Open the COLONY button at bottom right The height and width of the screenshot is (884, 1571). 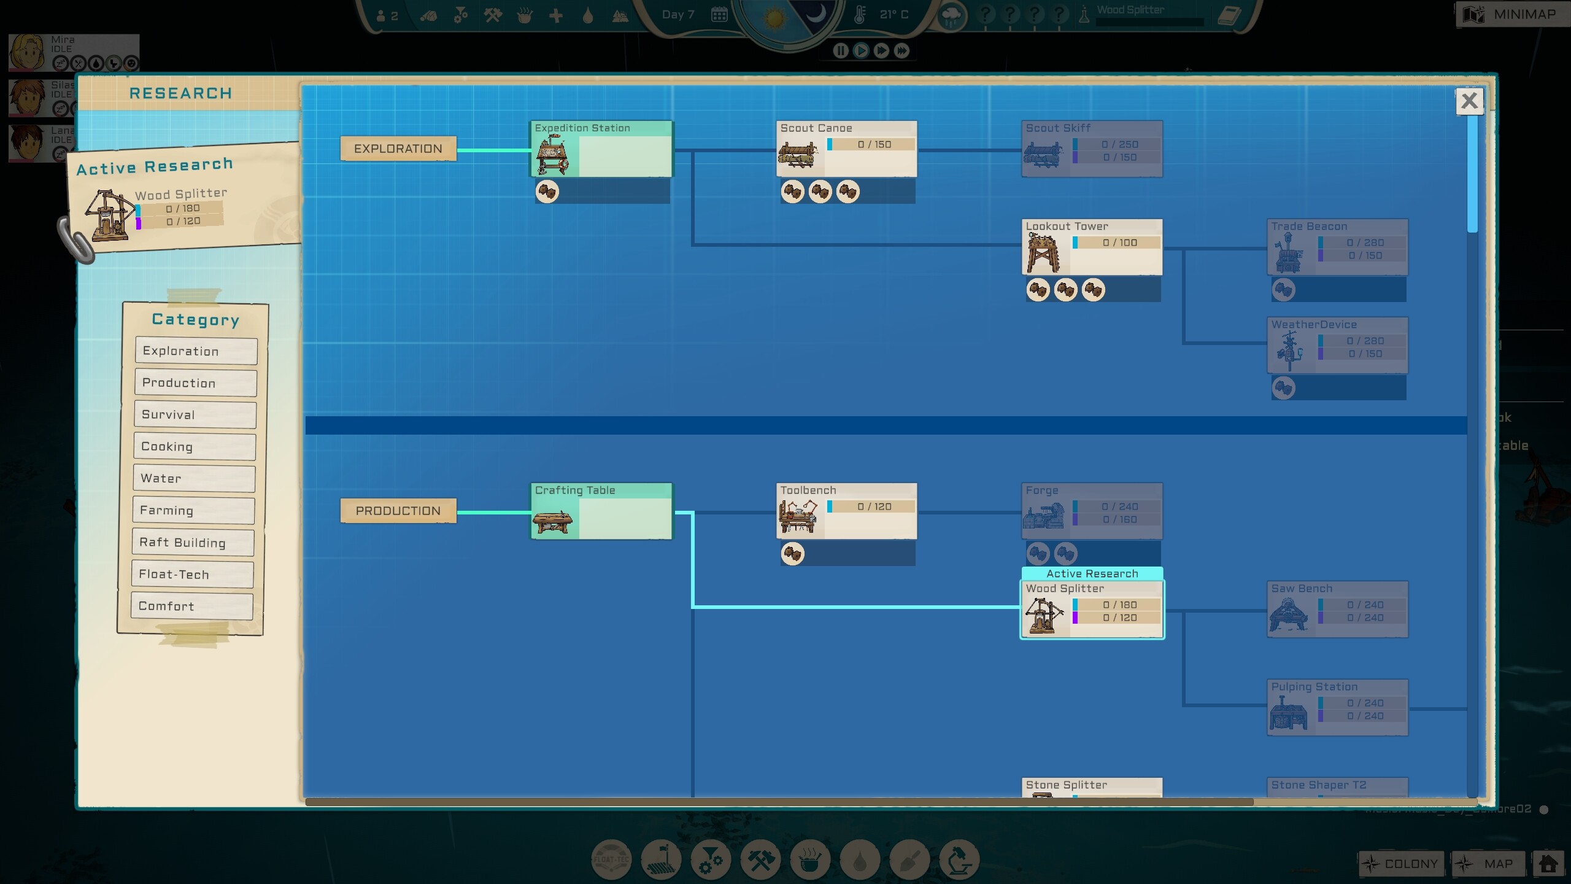tap(1402, 863)
